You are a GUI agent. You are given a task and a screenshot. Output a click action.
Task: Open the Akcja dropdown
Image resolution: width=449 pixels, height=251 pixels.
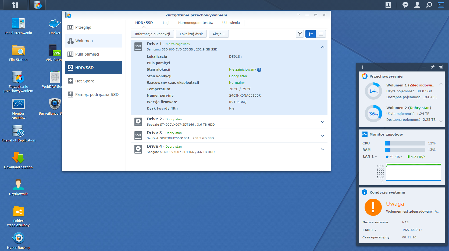[x=219, y=34]
